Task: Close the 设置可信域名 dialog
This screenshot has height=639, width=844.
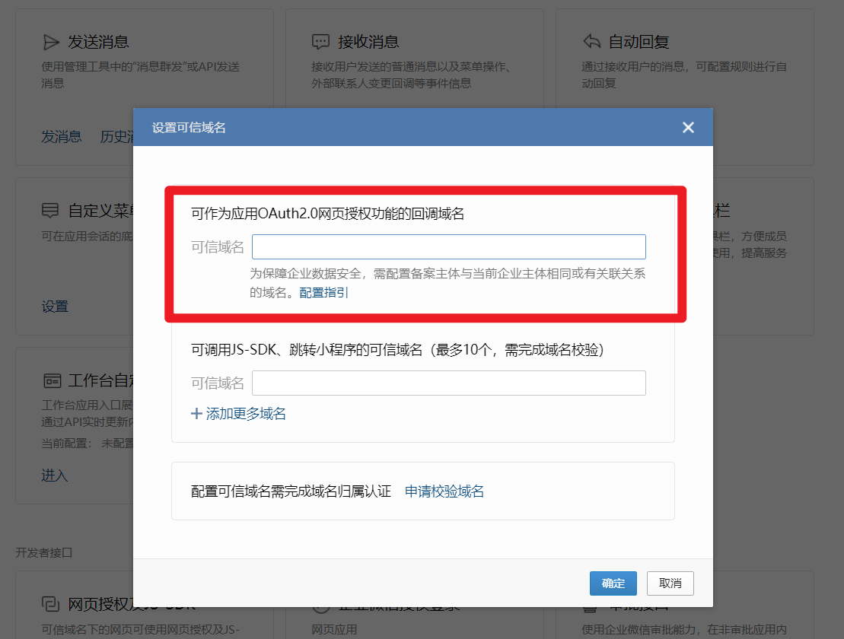Action: [688, 127]
